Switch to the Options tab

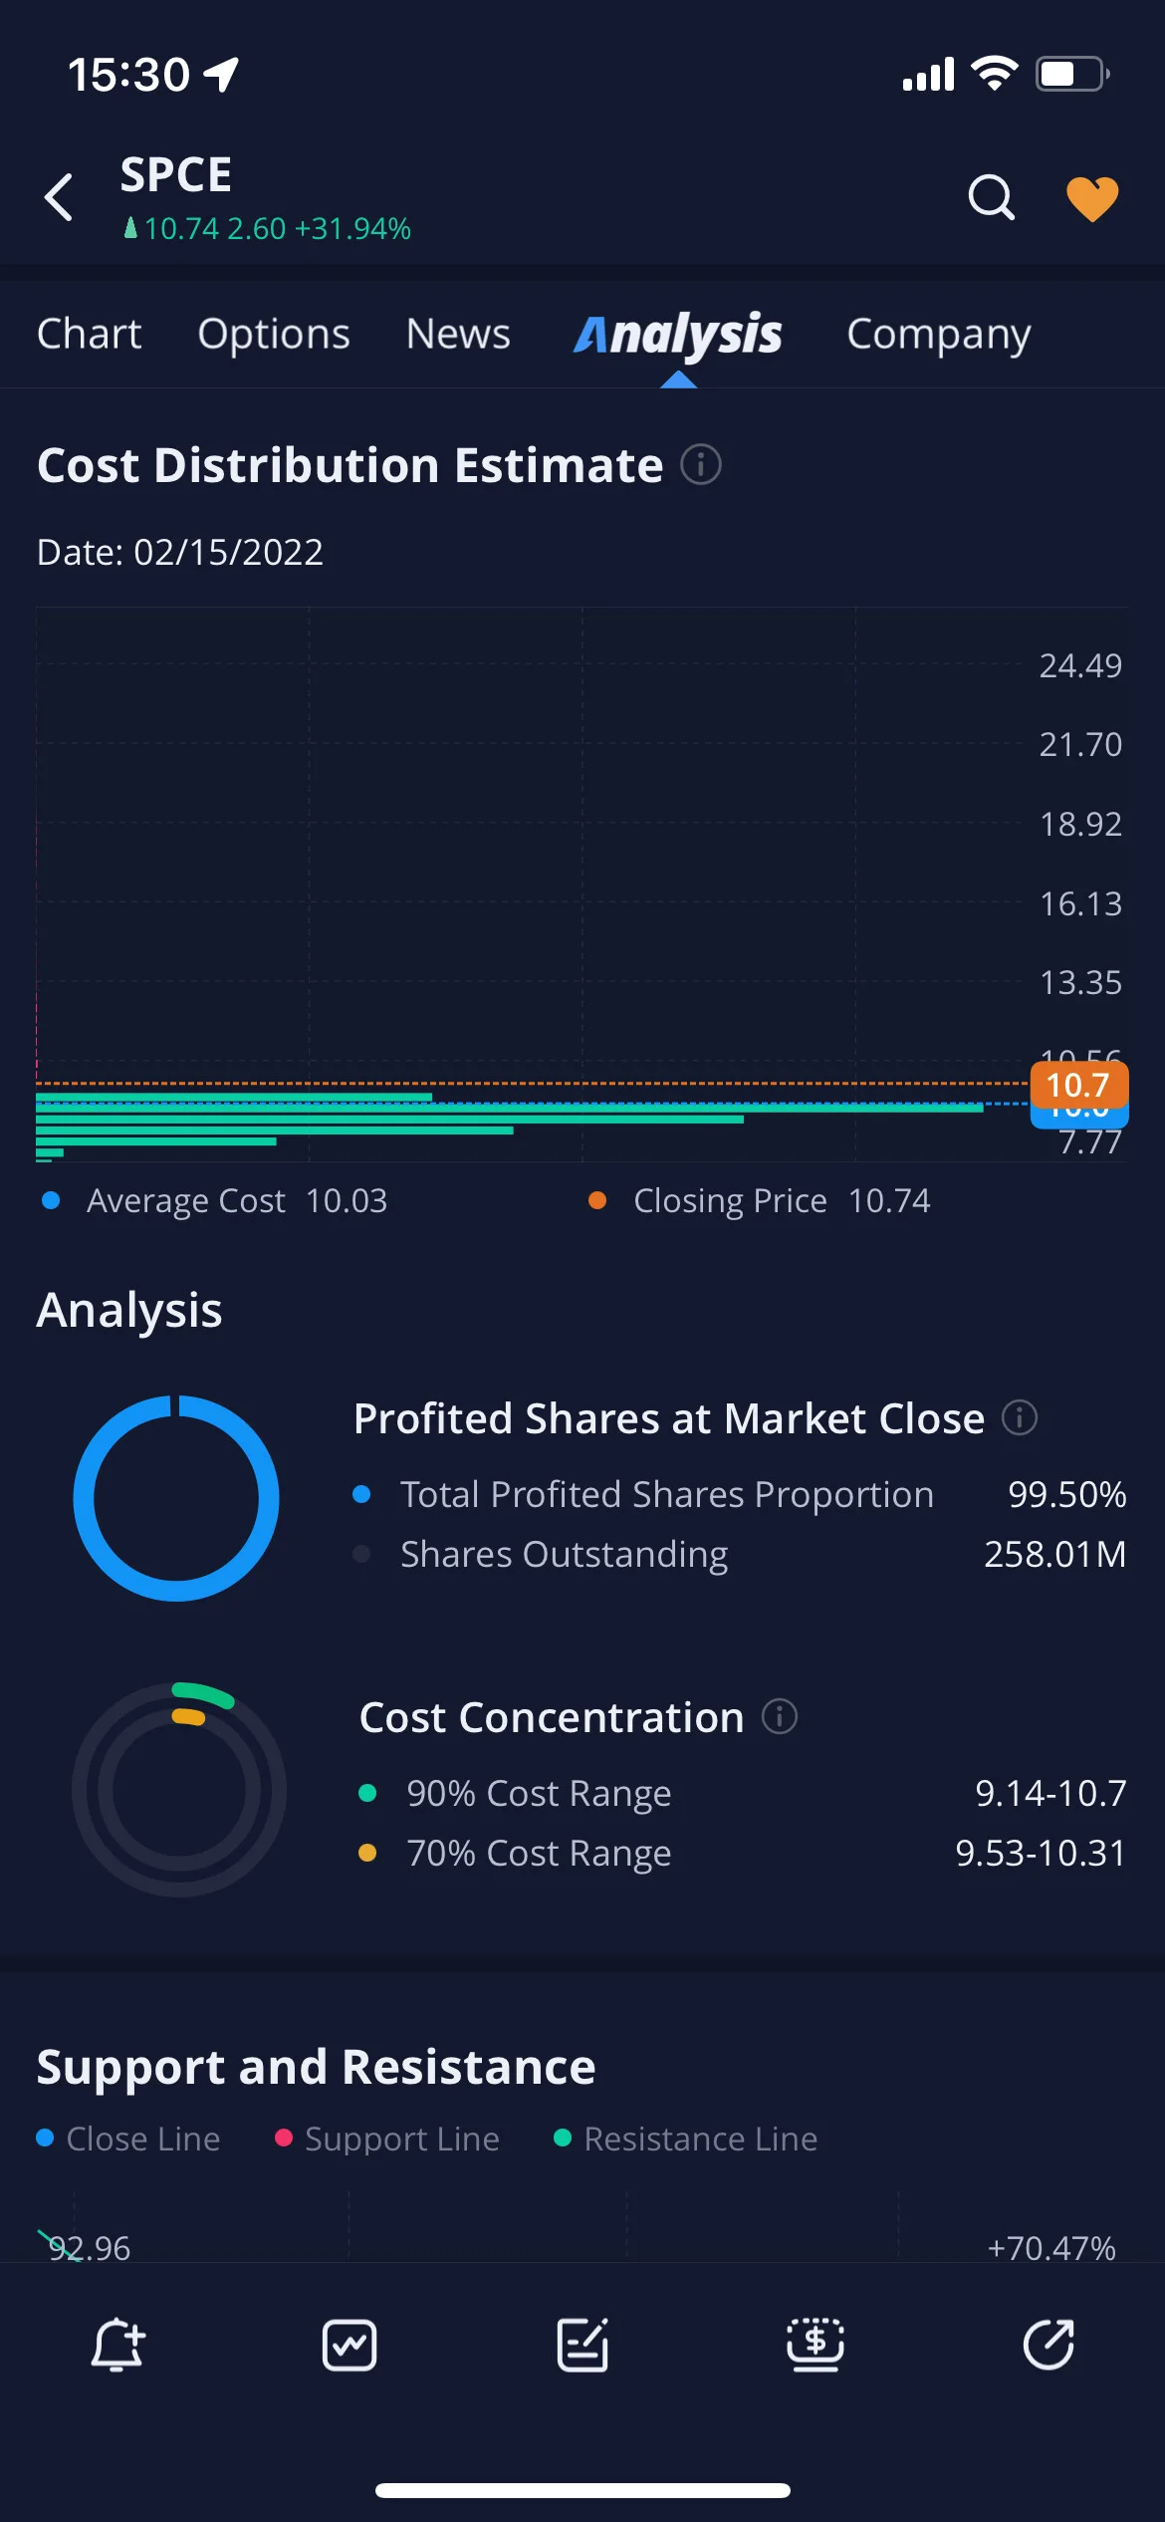274,334
